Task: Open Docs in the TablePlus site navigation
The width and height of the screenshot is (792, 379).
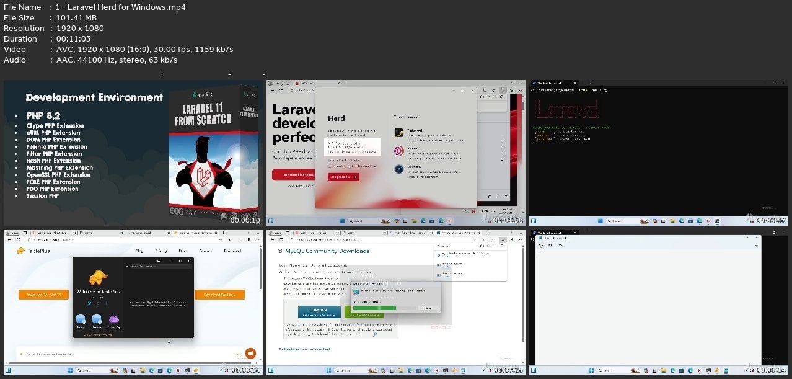Action: (x=183, y=251)
